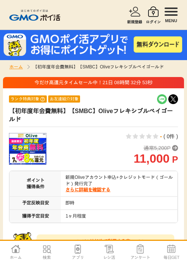Image resolution: width=187 pixels, height=263 pixels.
Task: Tap the 無料ダウンロード button
Action: (158, 44)
